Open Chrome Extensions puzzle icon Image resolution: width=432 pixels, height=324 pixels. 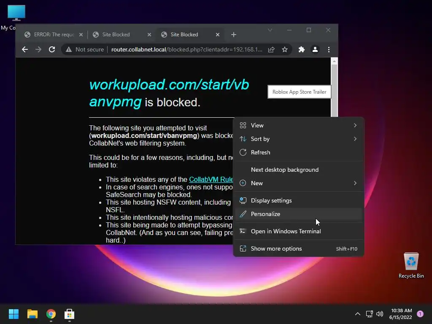click(301, 50)
